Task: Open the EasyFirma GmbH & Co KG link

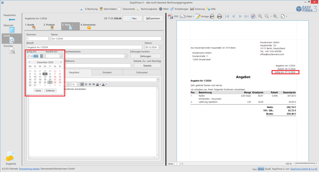Action: click(x=304, y=169)
